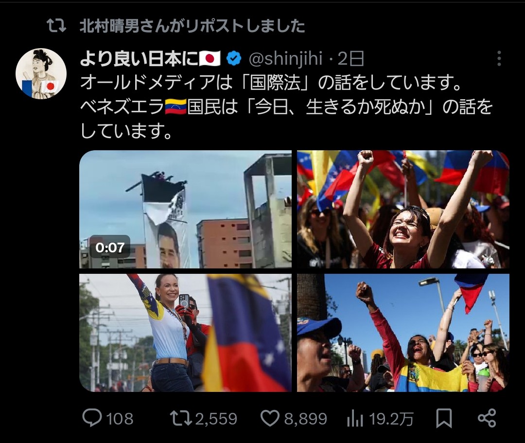525x443 pixels.
Task: Open the @shinjihi handle link
Action: [286, 59]
